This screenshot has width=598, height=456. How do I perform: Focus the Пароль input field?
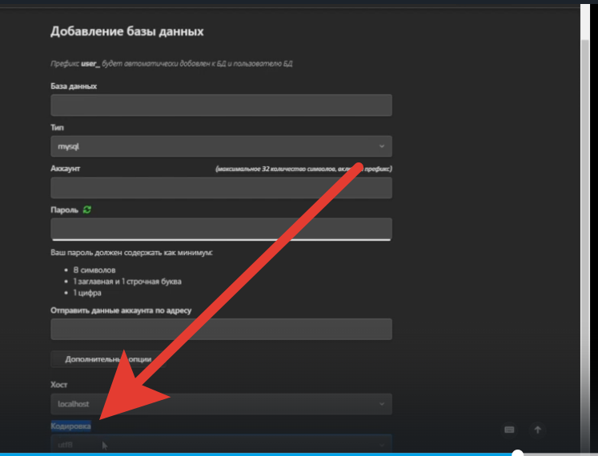point(221,229)
